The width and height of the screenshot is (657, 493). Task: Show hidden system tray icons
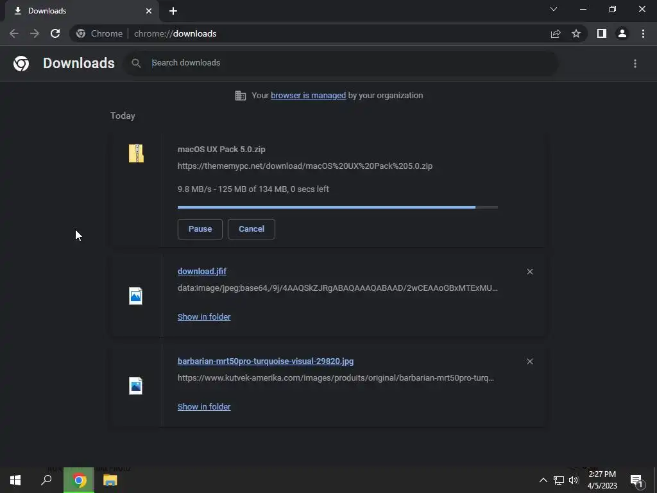tap(543, 480)
